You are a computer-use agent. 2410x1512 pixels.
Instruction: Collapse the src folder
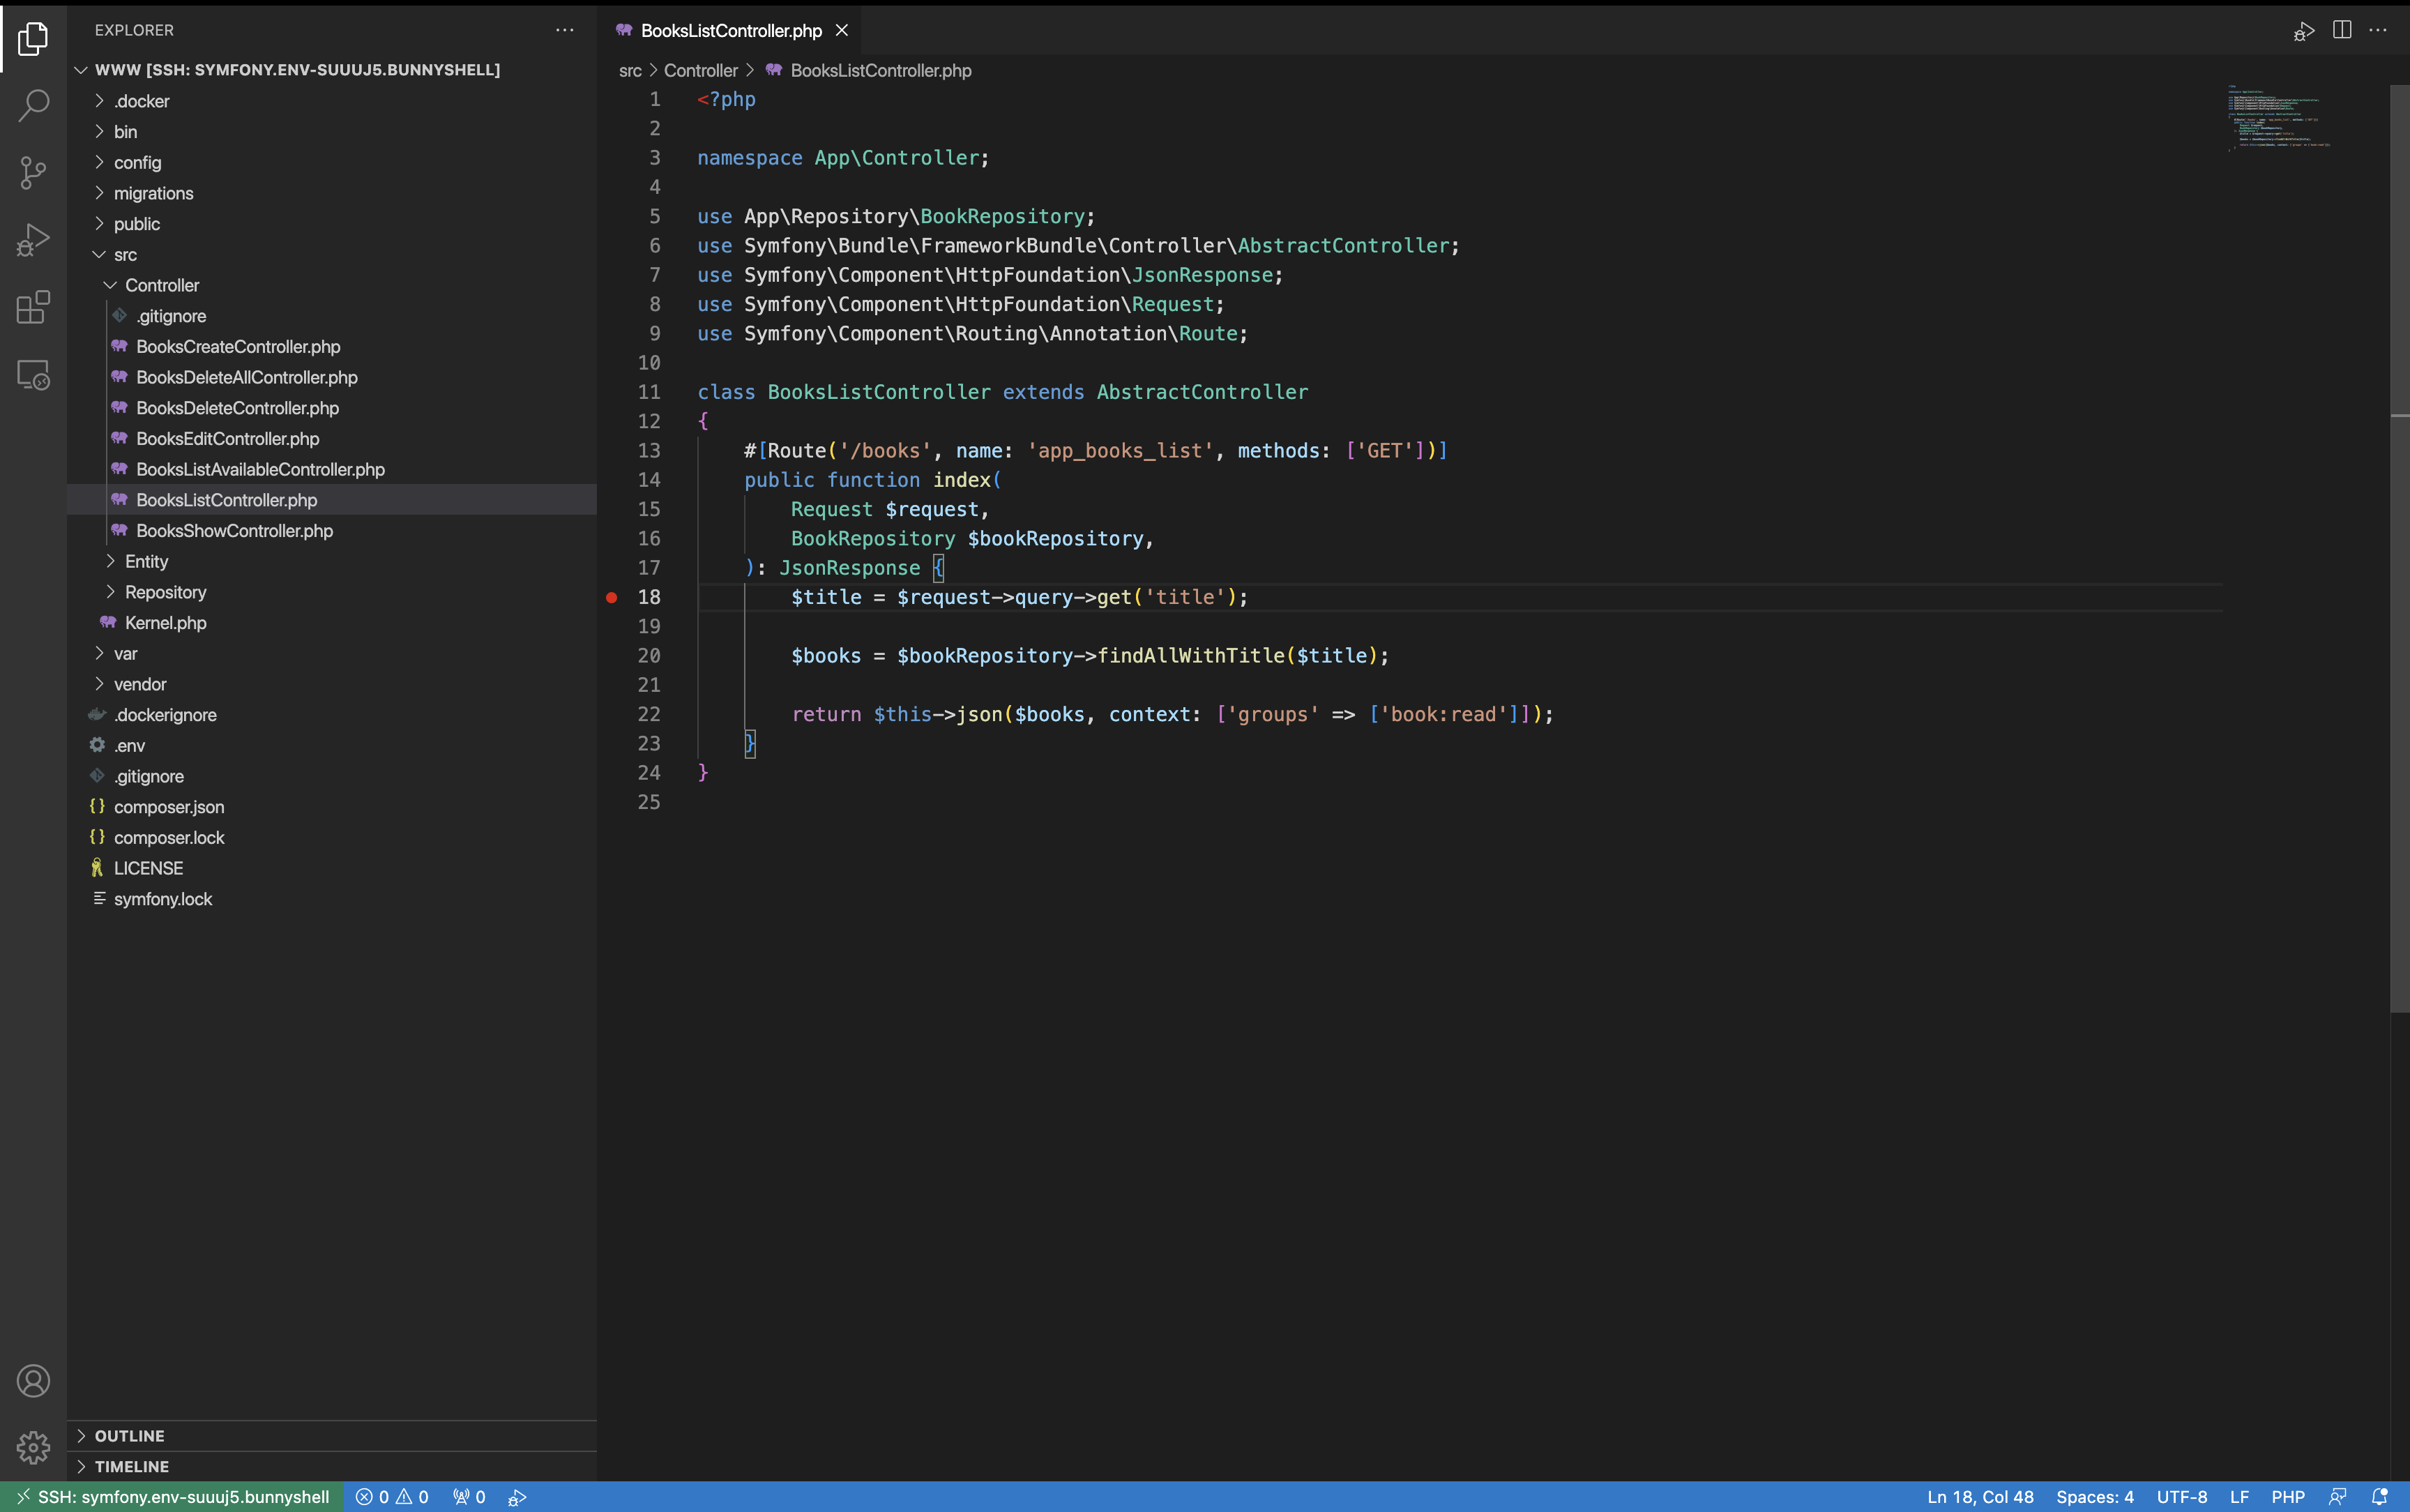[x=332, y=255]
